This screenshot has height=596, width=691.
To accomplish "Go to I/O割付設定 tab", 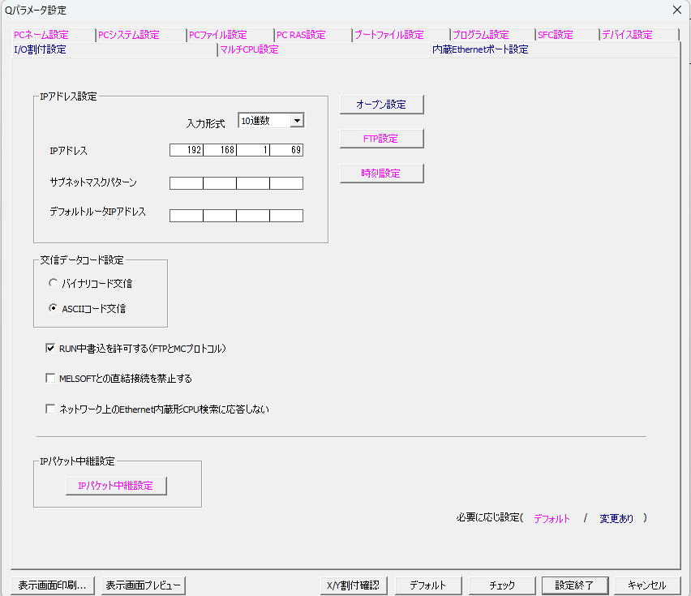I will click(x=41, y=49).
